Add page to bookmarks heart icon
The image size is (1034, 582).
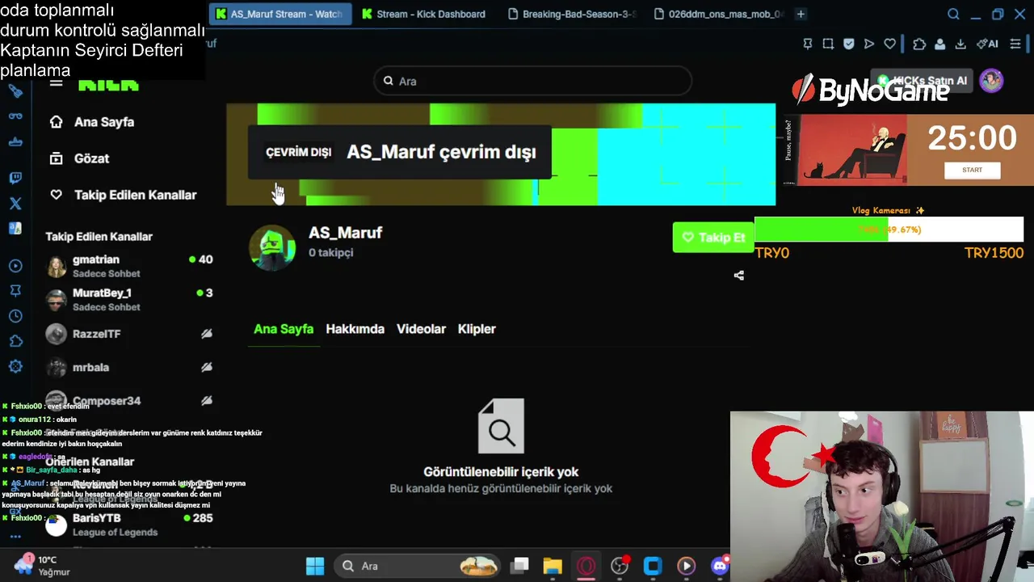[x=889, y=44]
